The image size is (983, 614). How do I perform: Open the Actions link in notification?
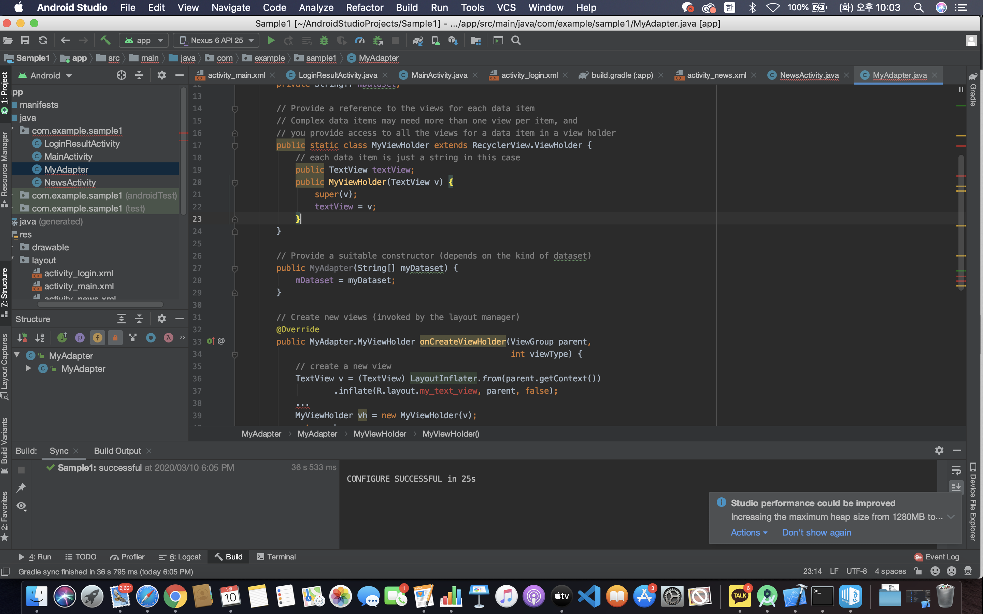coord(748,532)
